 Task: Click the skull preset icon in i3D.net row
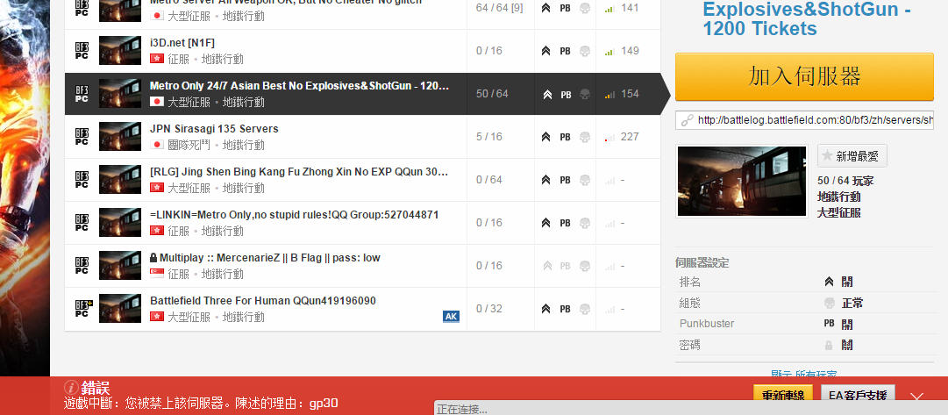pos(585,52)
